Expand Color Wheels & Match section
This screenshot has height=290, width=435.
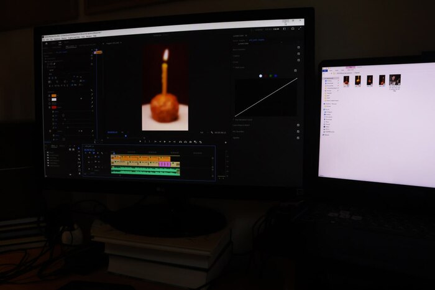[241, 125]
